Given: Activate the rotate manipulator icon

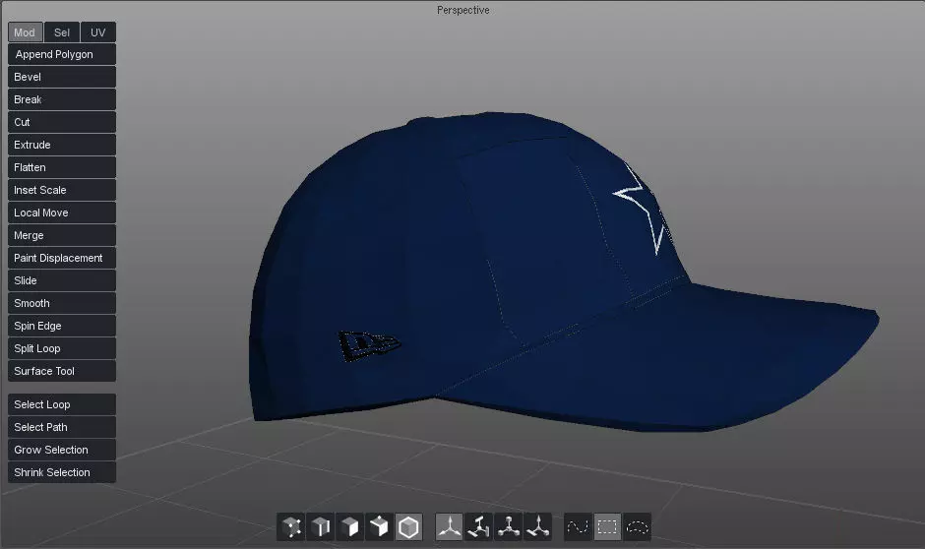Looking at the screenshot, I should (x=478, y=526).
